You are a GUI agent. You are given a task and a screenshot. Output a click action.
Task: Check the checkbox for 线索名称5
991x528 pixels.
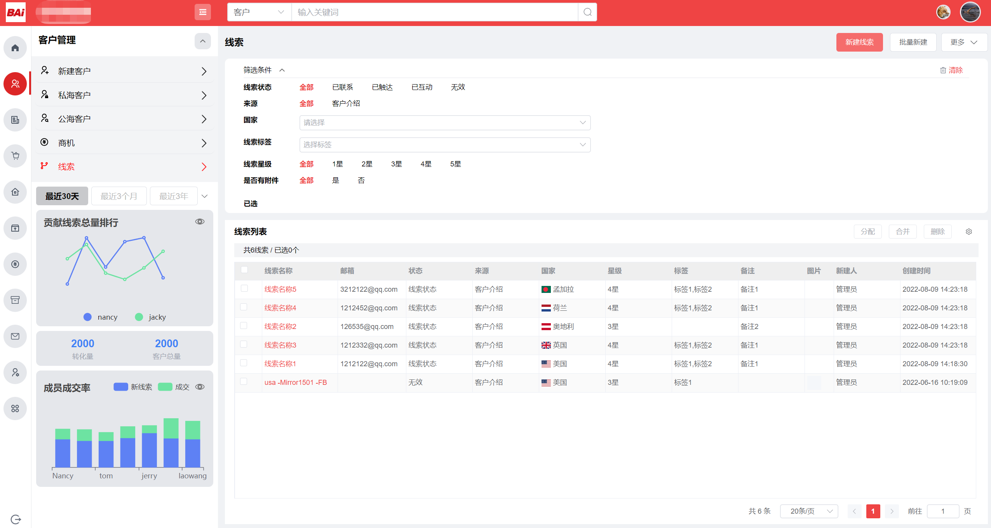[x=244, y=288]
